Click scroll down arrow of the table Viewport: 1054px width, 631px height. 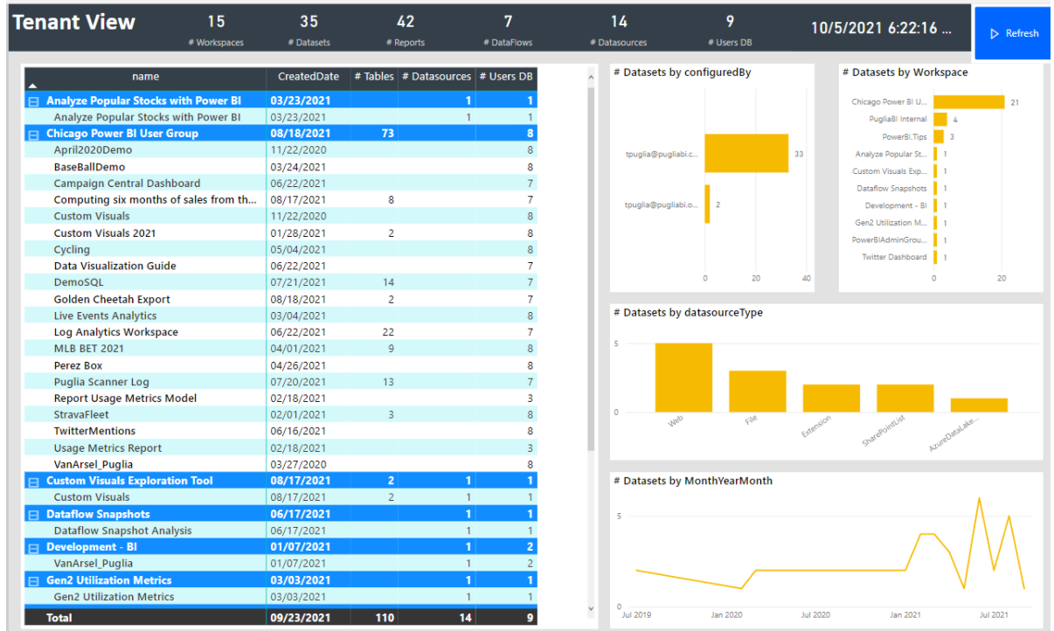(591, 608)
